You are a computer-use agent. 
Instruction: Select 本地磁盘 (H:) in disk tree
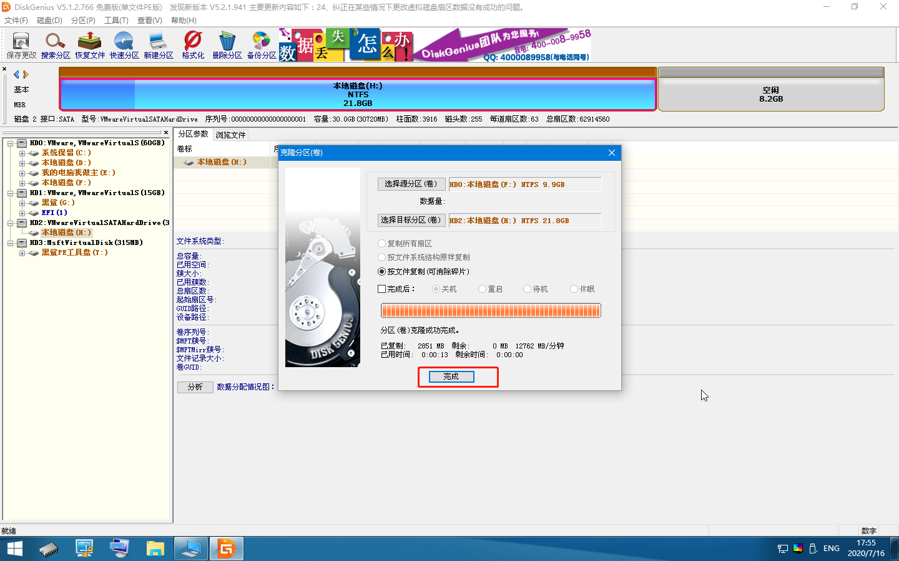pyautogui.click(x=66, y=233)
